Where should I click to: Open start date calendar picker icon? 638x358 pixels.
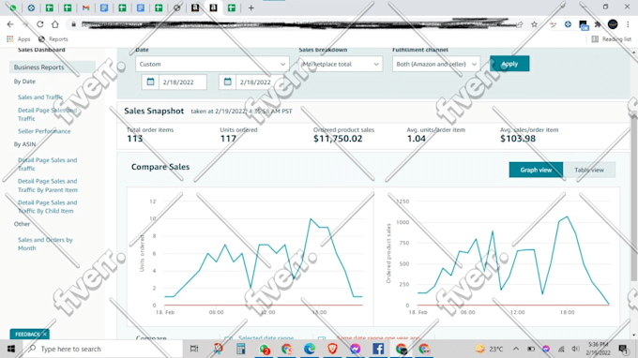tap(150, 82)
